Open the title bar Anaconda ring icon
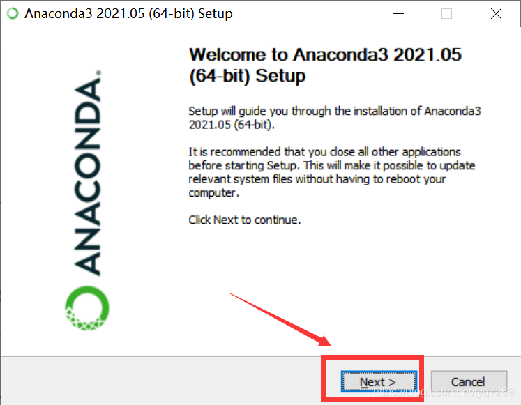 (x=13, y=14)
